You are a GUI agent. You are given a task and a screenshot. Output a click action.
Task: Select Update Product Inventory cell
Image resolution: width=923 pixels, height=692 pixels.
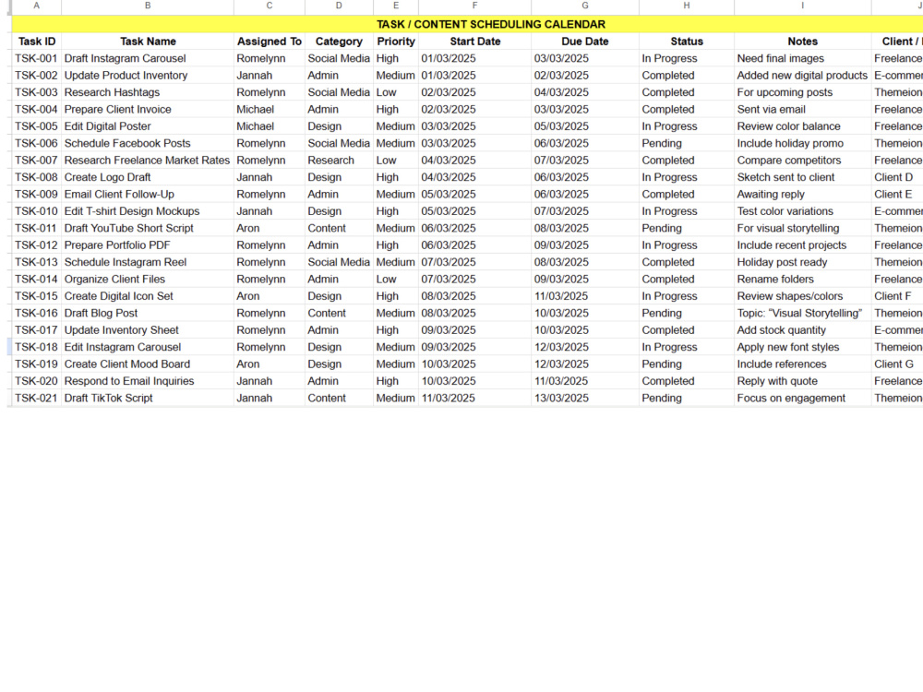[x=147, y=76]
